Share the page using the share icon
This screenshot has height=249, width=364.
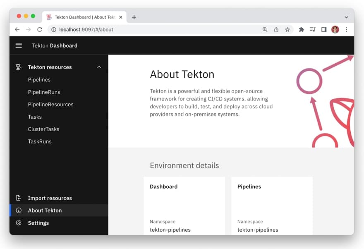(276, 29)
